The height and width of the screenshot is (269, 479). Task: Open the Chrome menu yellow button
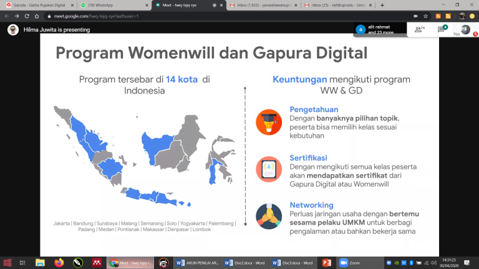click(472, 16)
